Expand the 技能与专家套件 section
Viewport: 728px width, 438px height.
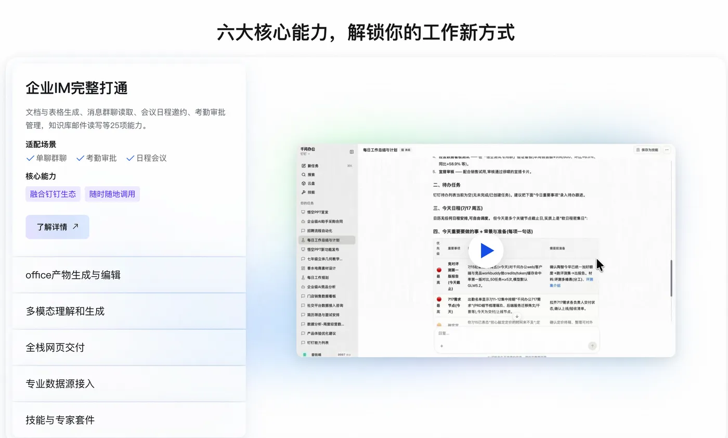coord(129,420)
